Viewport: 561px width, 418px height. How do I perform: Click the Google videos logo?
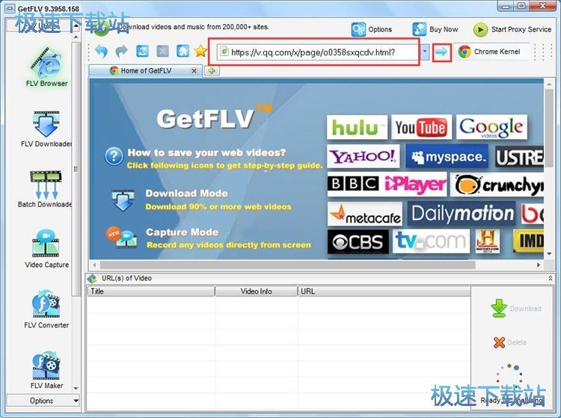point(491,127)
